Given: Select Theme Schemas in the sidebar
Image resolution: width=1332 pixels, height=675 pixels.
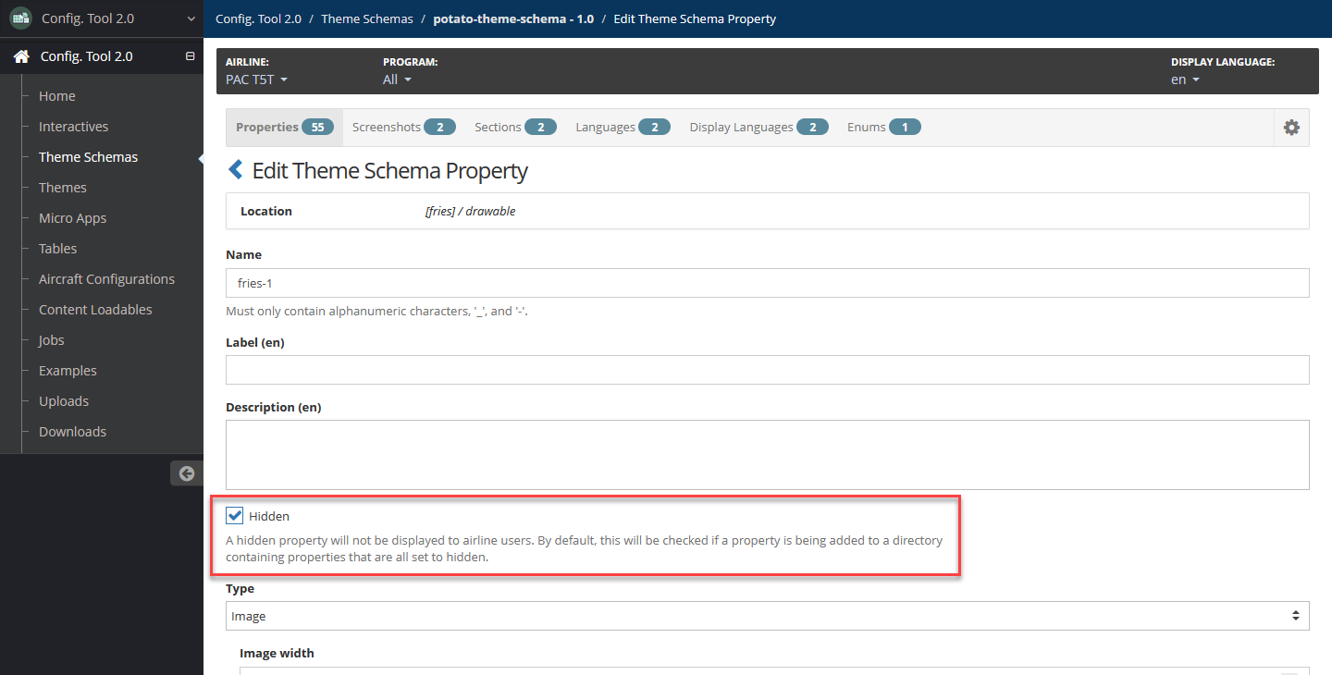Looking at the screenshot, I should [x=88, y=157].
